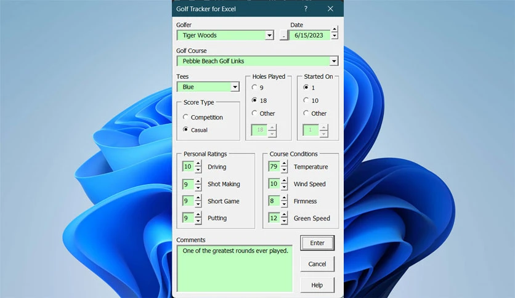Increase the Short Game rating

(198, 198)
